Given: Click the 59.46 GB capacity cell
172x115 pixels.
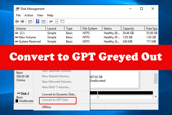Looking at the screenshot, I should (128, 33).
